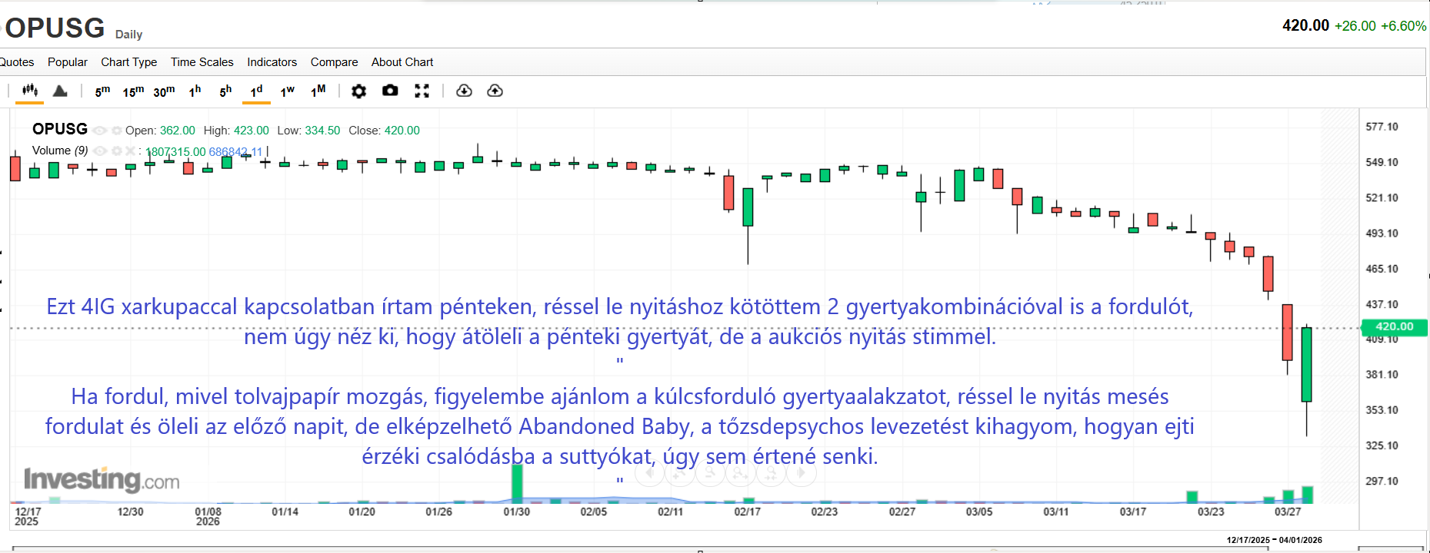
Task: Select the 1d timeframe toggle
Action: click(x=256, y=91)
